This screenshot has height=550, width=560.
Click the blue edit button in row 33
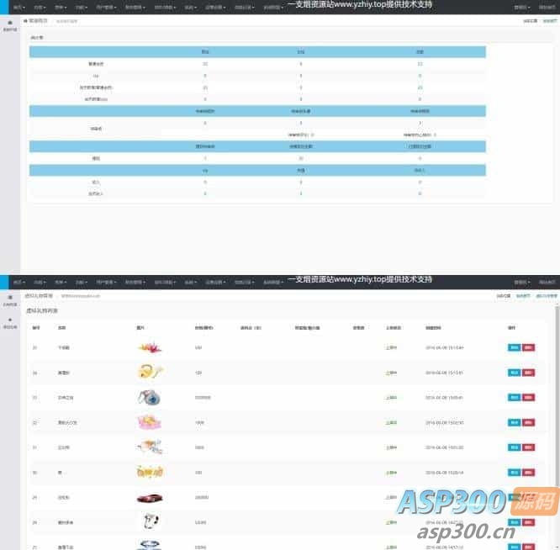[515, 398]
